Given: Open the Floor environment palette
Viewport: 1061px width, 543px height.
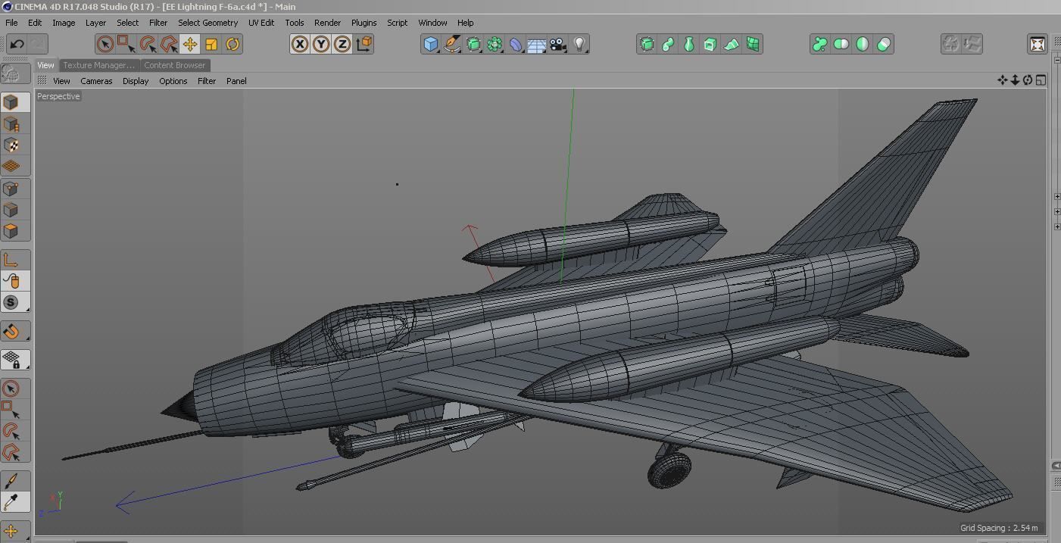Looking at the screenshot, I should (537, 44).
